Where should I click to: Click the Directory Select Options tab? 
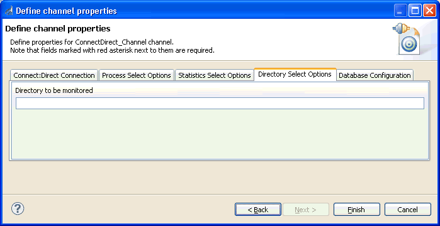tap(295, 75)
